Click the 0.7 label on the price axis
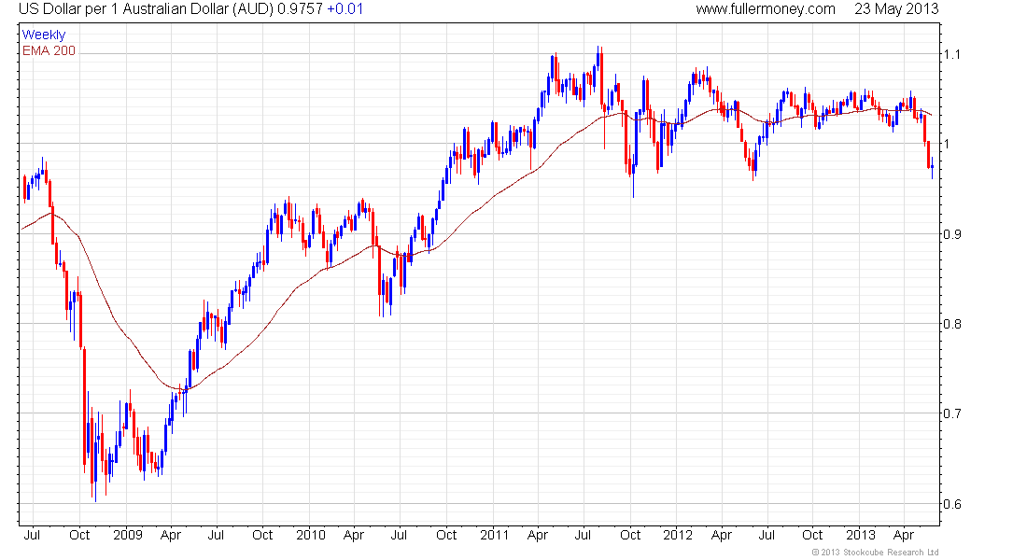Image resolution: width=1027 pixels, height=560 pixels. [952, 413]
